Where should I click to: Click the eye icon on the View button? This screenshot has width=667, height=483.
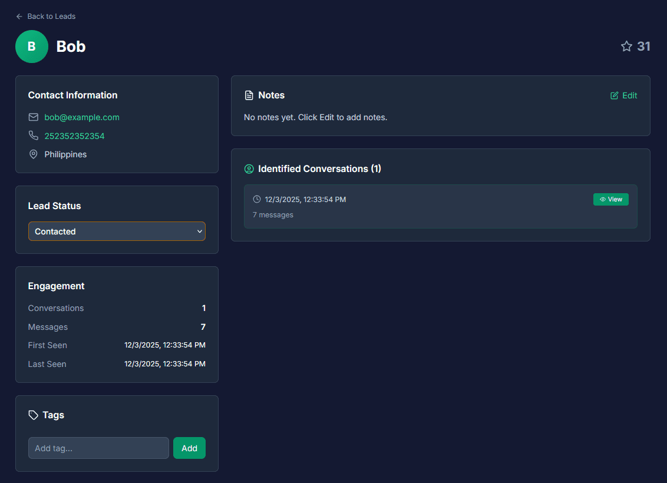(x=602, y=199)
